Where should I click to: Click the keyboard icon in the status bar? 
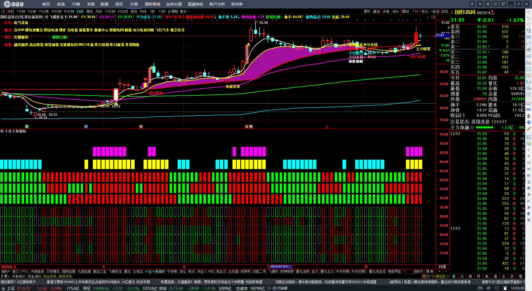point(480,288)
